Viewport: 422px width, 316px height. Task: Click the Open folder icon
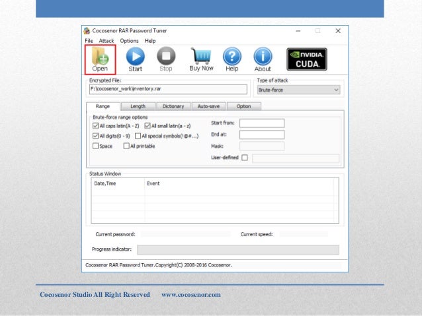click(100, 56)
